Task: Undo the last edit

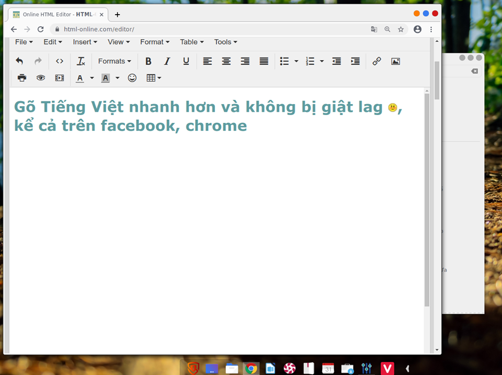Action: pos(19,61)
